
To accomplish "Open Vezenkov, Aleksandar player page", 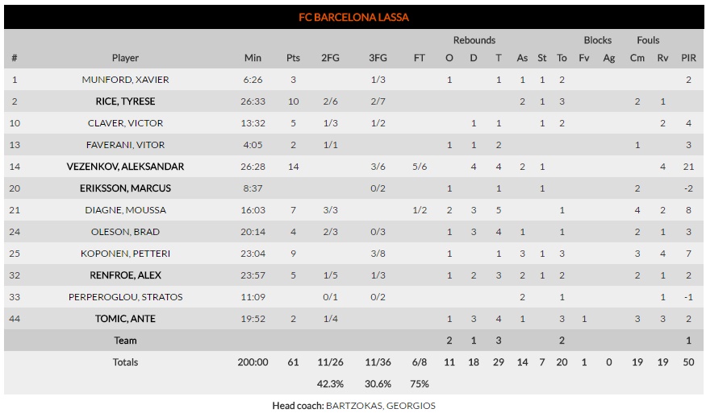I will [x=125, y=167].
